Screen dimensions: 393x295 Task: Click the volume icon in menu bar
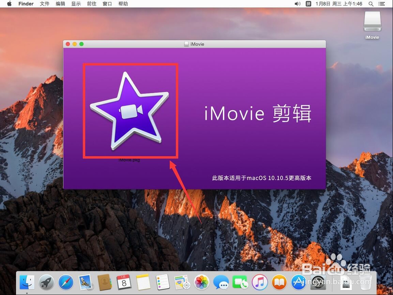click(x=298, y=4)
